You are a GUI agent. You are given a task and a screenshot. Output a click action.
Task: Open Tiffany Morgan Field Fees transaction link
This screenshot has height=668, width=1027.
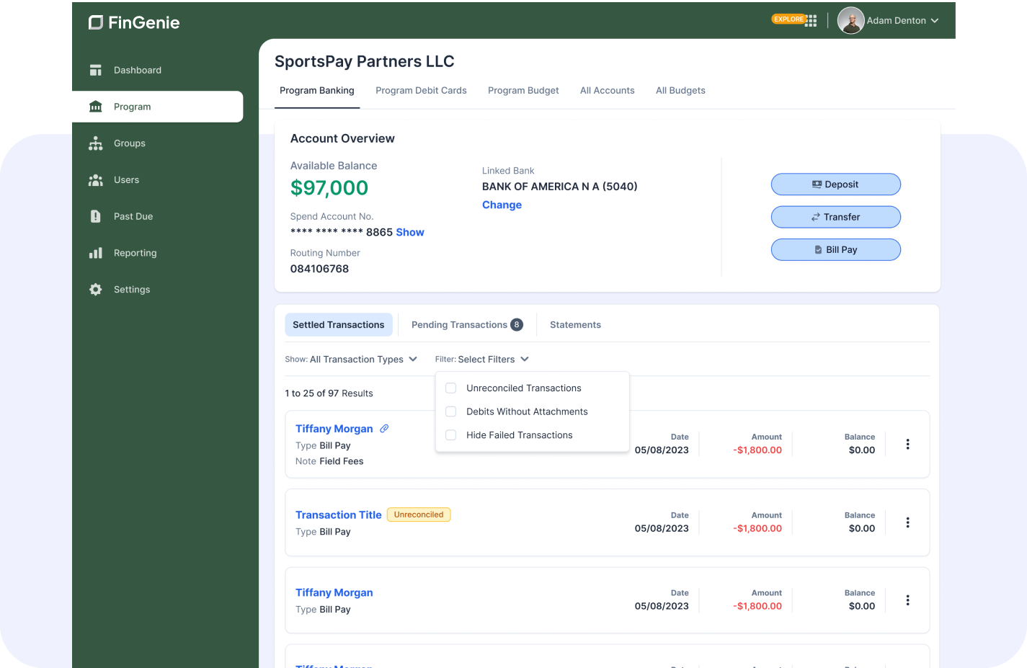[334, 429]
